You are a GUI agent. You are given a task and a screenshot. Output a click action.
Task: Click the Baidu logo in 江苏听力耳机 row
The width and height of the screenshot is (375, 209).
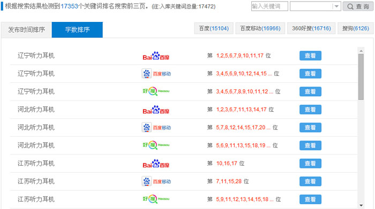pos(156,164)
